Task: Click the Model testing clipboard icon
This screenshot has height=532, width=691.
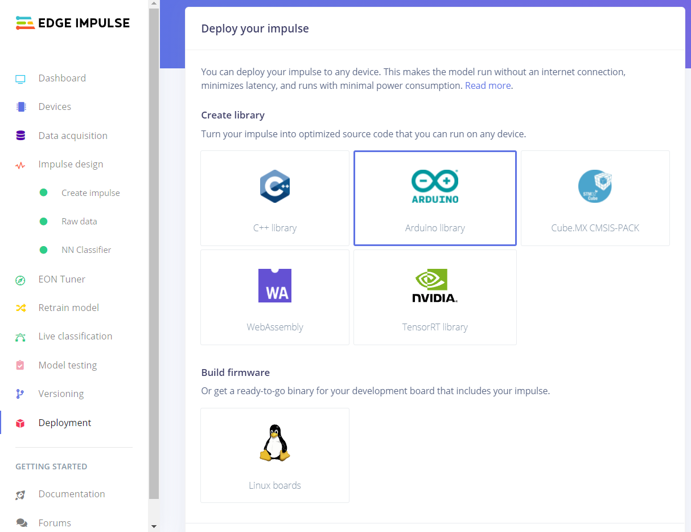Action: coord(20,365)
